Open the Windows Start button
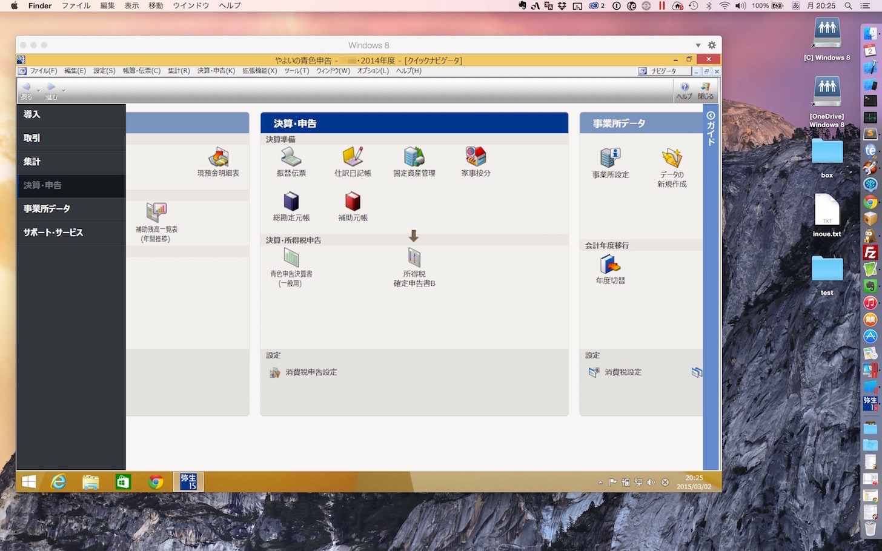The width and height of the screenshot is (882, 551). (x=28, y=482)
